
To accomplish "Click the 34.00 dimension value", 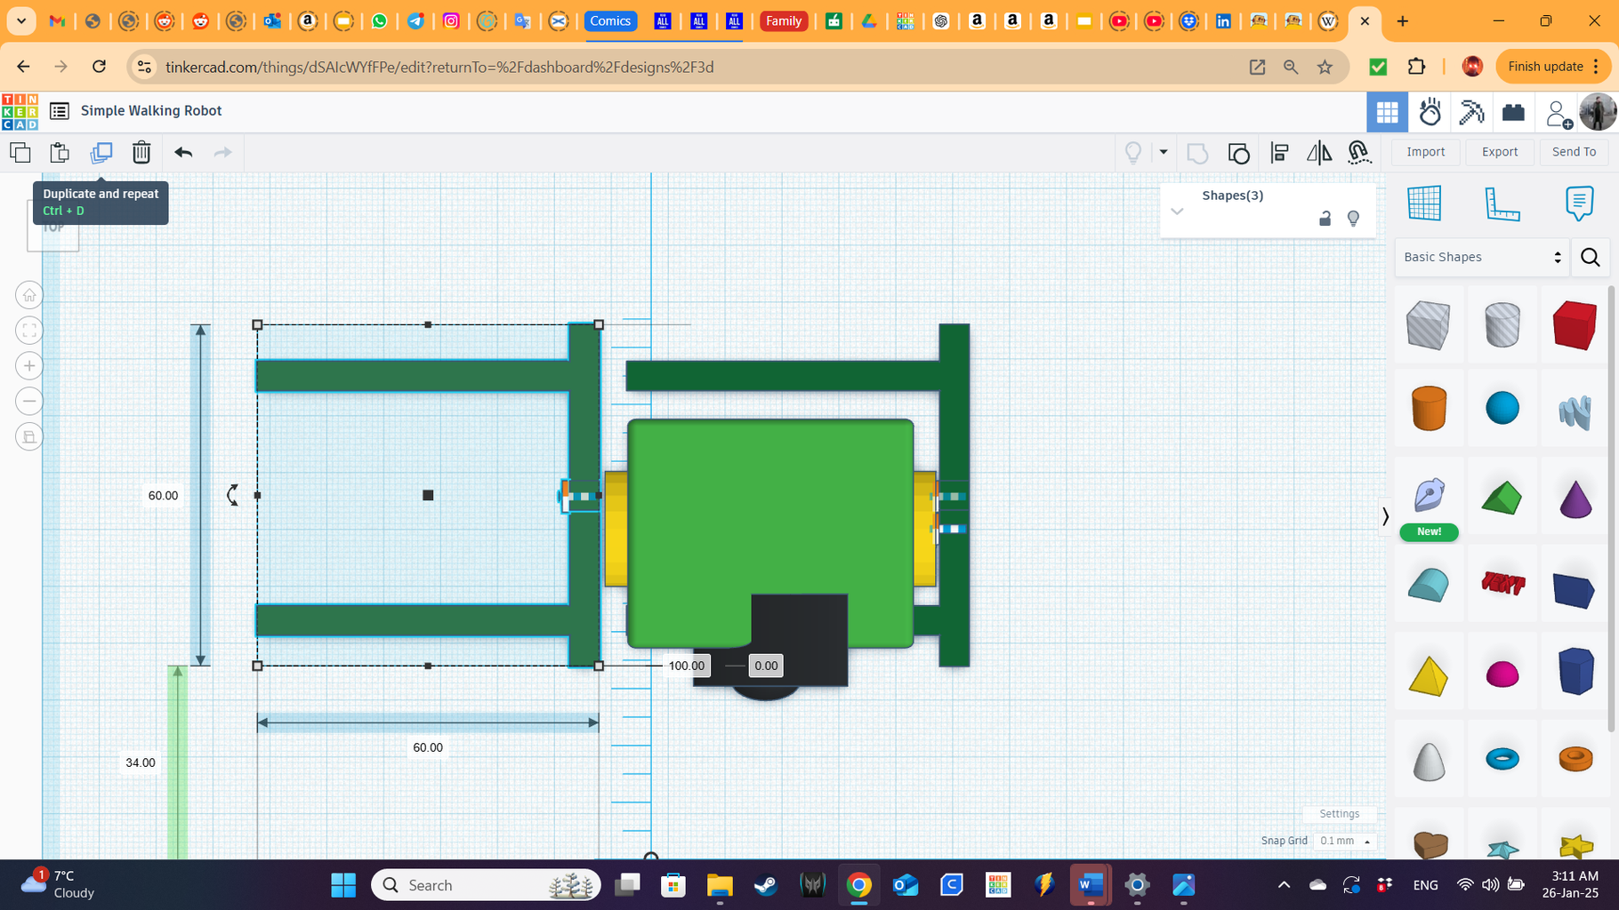I will point(141,762).
